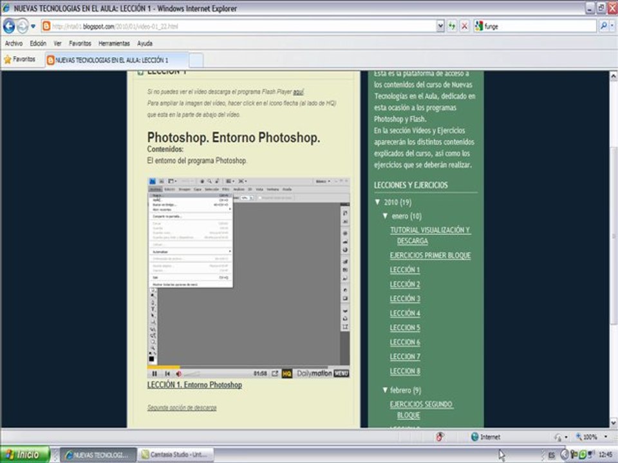Open the Ayuda menu
Image resolution: width=618 pixels, height=463 pixels.
[145, 43]
